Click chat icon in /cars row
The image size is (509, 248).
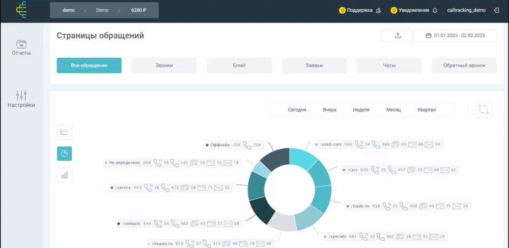411,170
